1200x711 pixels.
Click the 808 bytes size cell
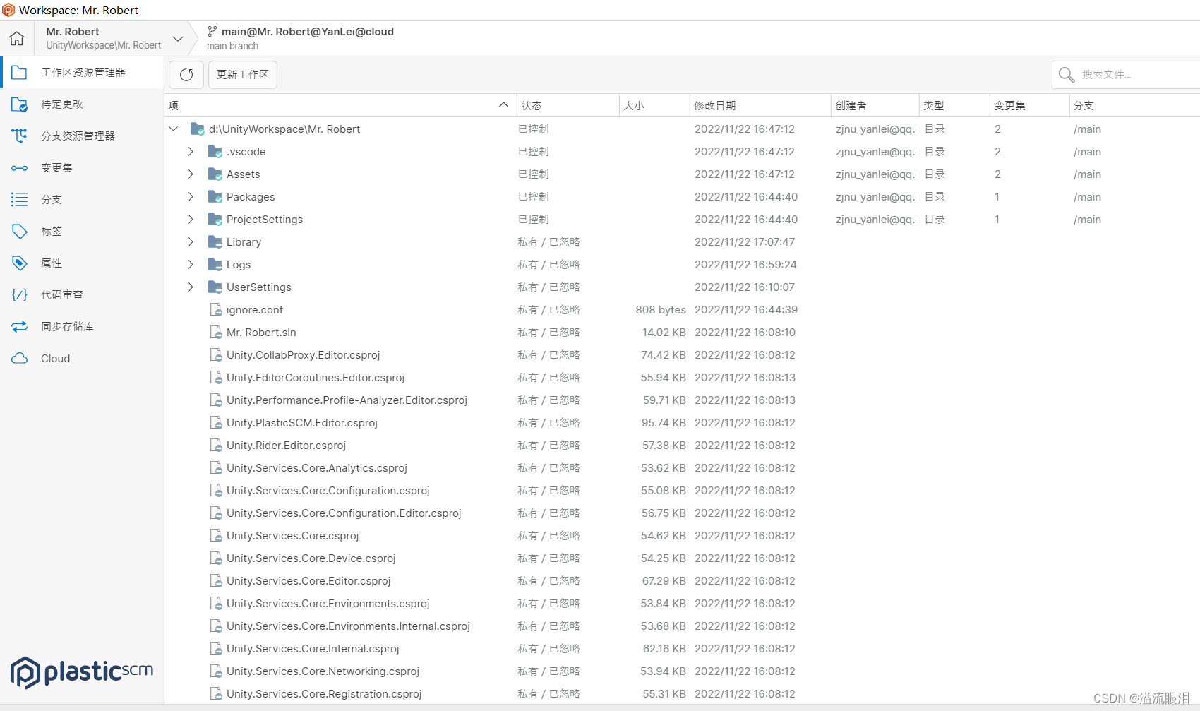point(661,310)
